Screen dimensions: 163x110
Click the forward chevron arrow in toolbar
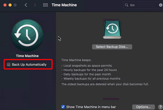pos(35,5)
